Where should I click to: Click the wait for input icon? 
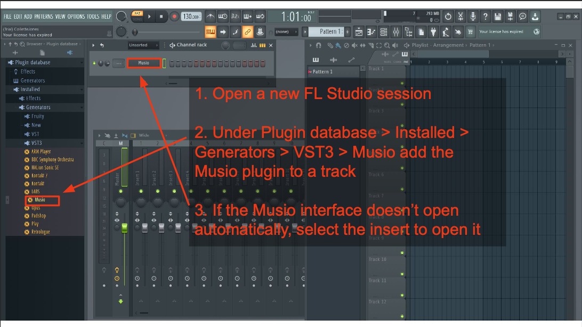pos(223,17)
